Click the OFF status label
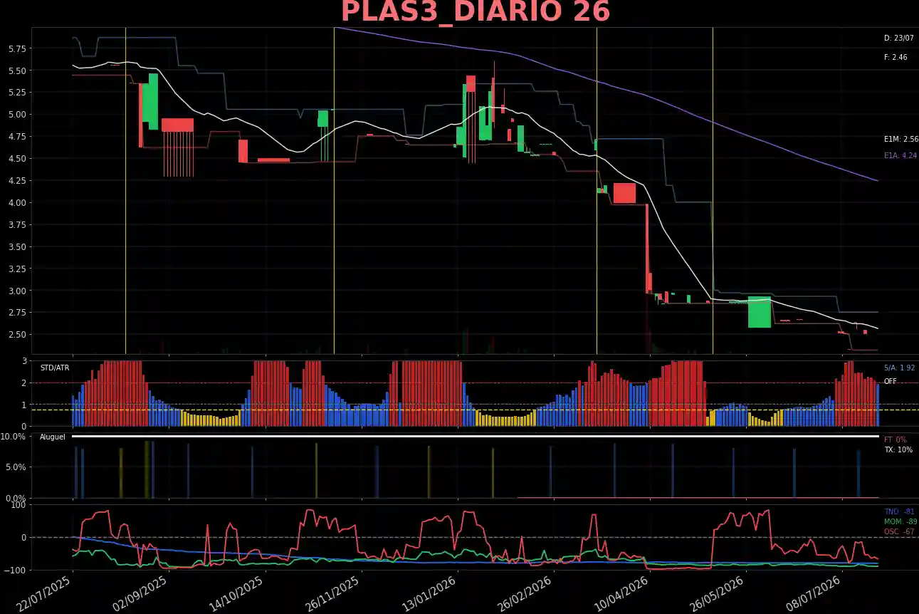919x614 pixels. coord(890,382)
